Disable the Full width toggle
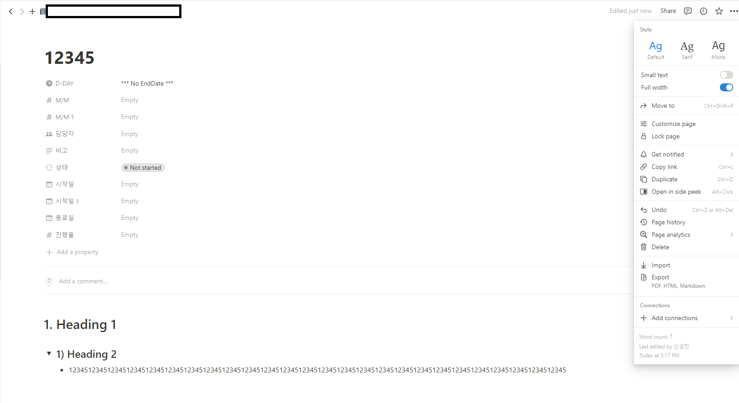739x403 pixels. point(726,87)
